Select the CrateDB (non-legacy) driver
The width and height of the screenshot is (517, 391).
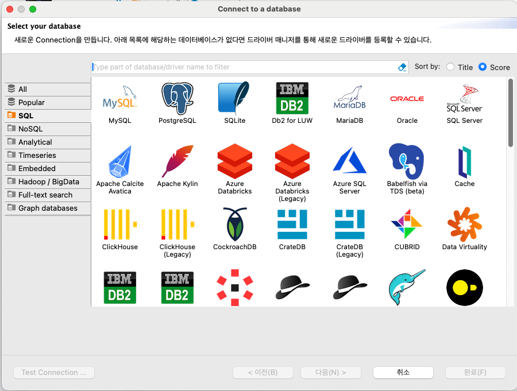point(292,224)
